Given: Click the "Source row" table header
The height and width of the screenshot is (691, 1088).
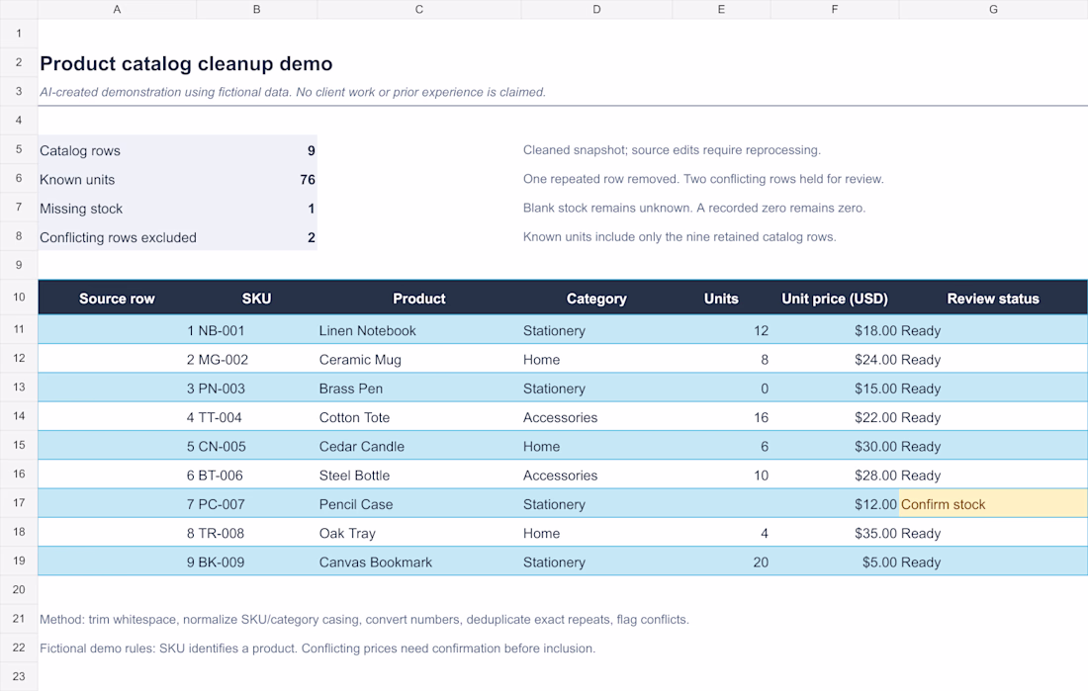Looking at the screenshot, I should (x=118, y=299).
